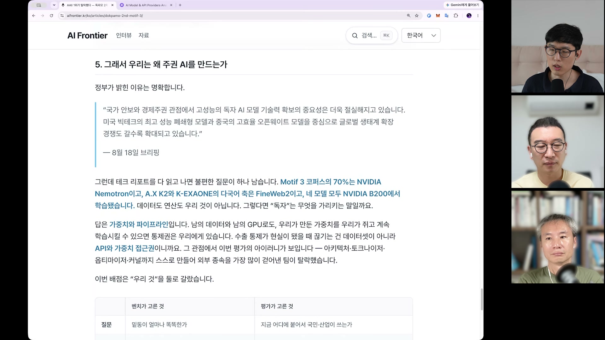Open the Extensions puzzle icon

click(456, 15)
